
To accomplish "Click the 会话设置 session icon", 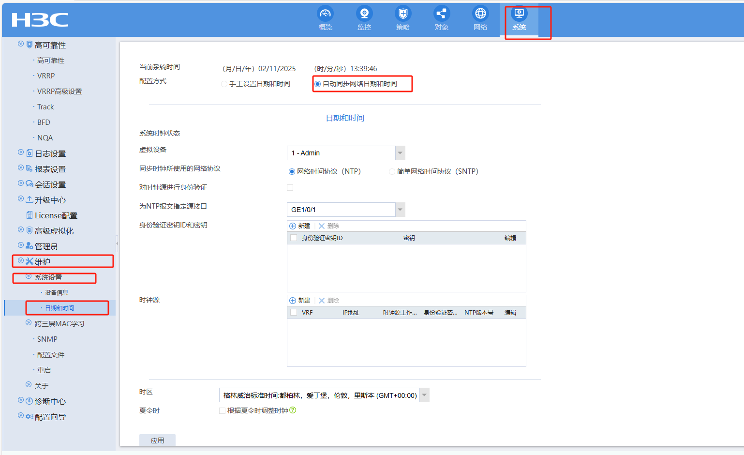I will [30, 184].
